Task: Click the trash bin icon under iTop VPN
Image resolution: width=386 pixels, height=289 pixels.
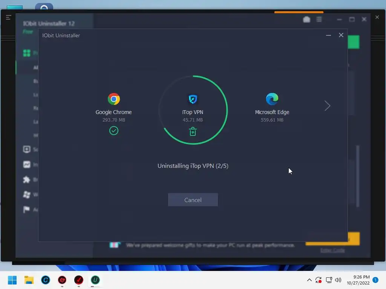Action: tap(193, 131)
